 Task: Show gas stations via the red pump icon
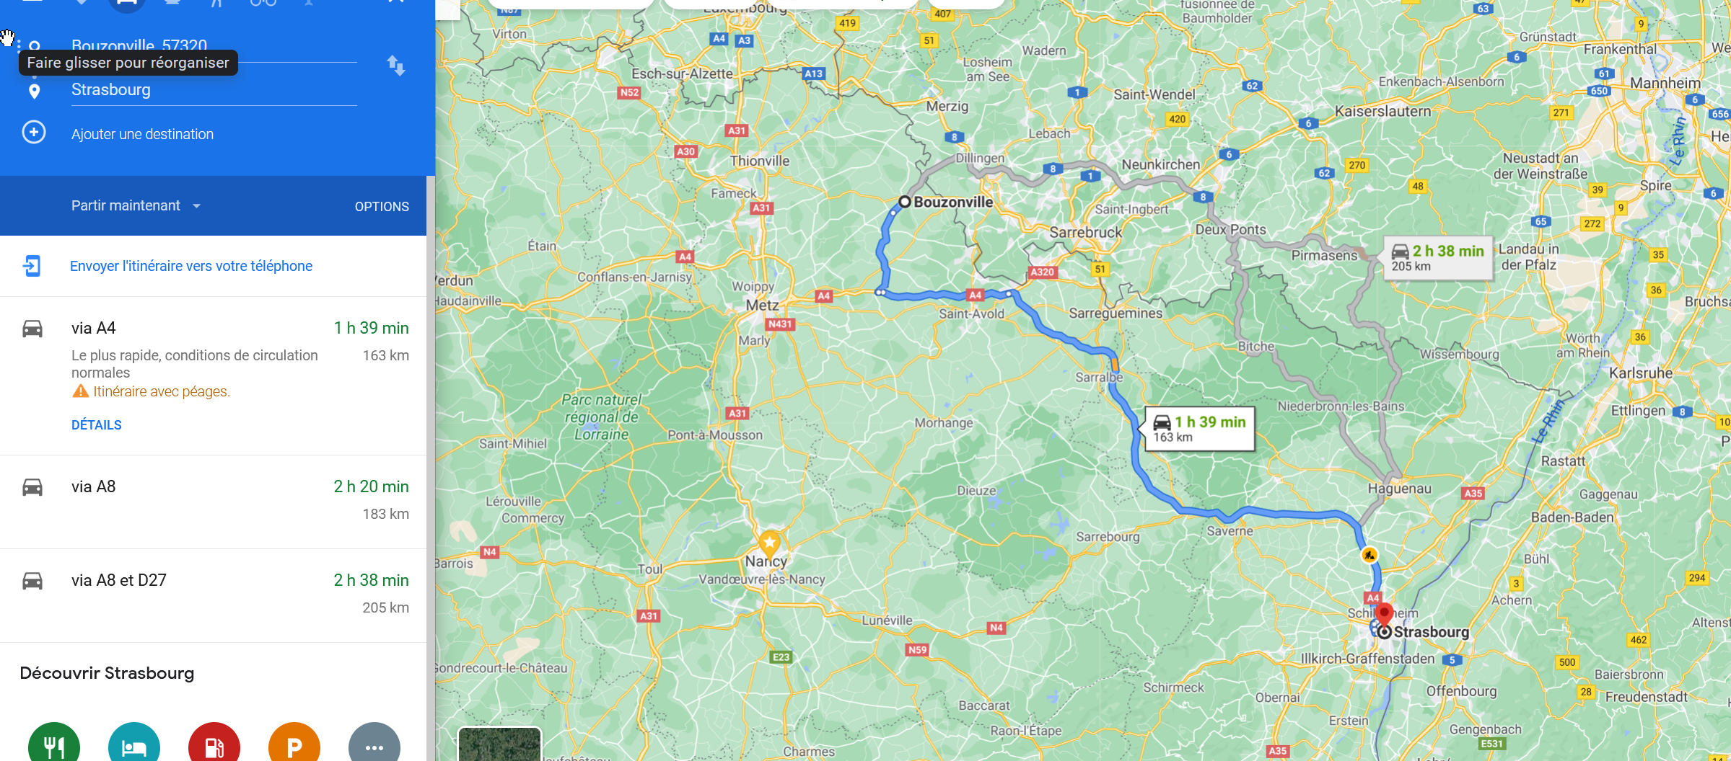pyautogui.click(x=214, y=744)
